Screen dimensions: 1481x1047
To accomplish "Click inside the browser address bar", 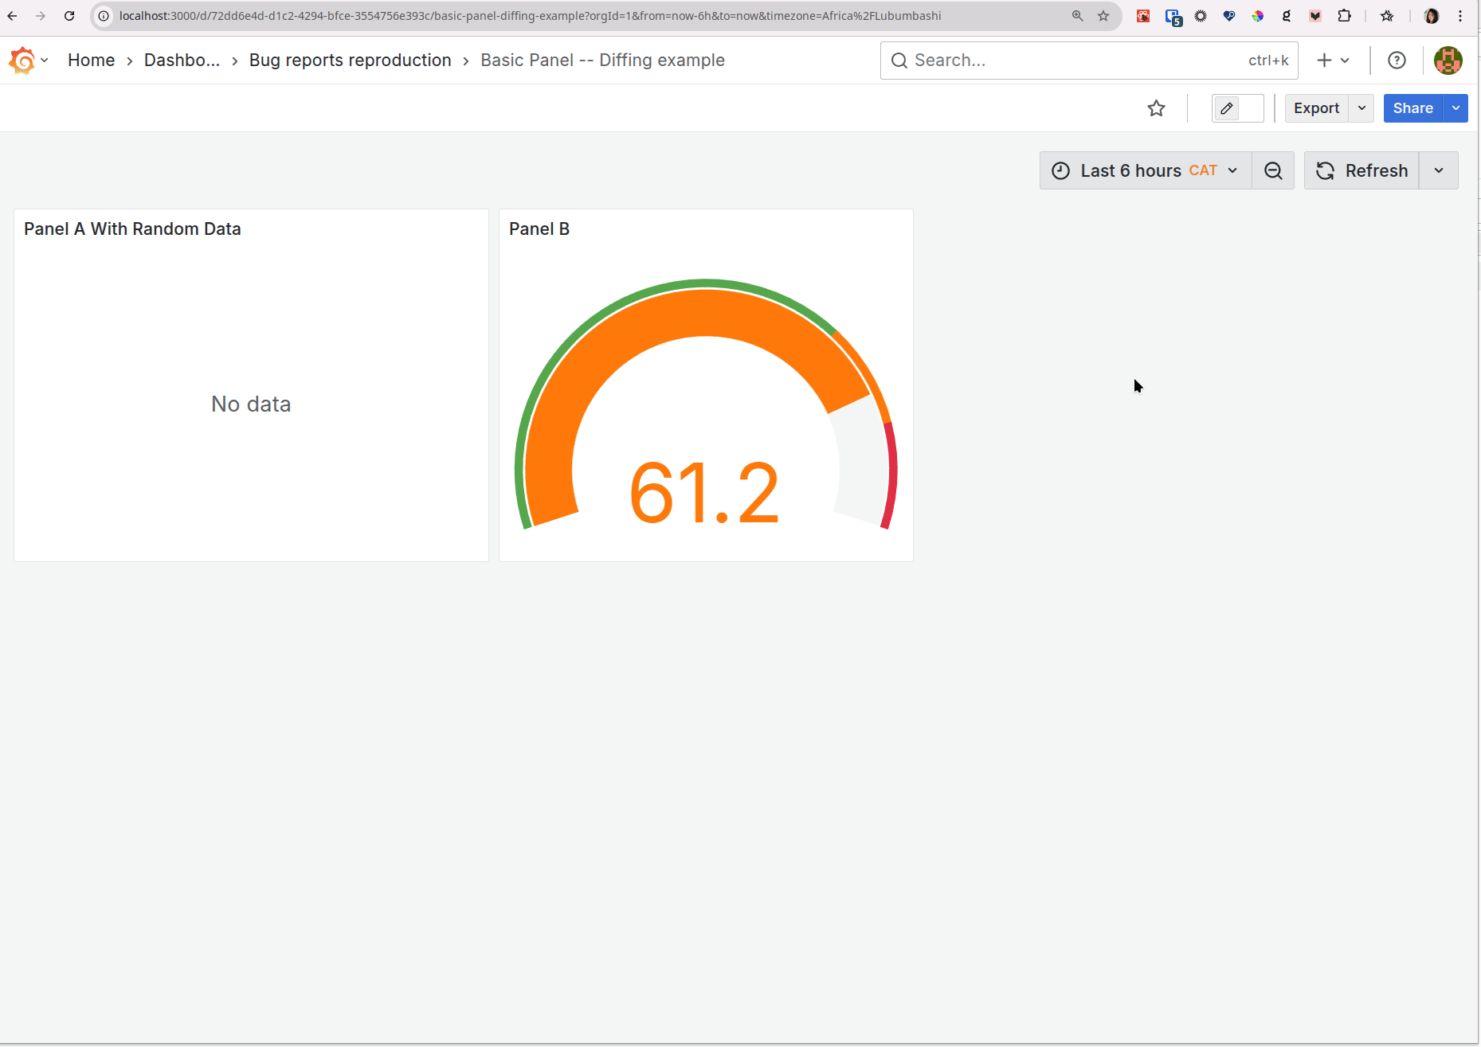I will point(558,15).
